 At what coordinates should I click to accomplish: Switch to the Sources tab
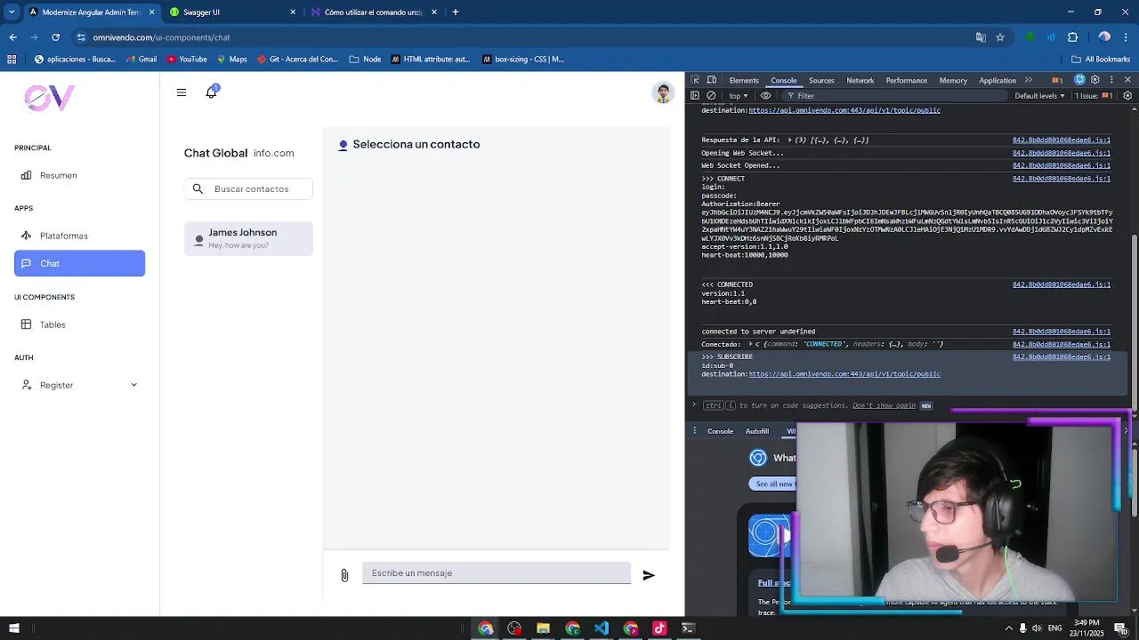[821, 80]
